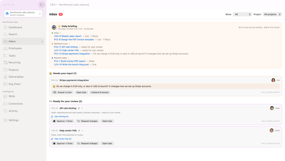Expand the Northwind Labs company switcher
This screenshot has width=285, height=161.
point(23,13)
